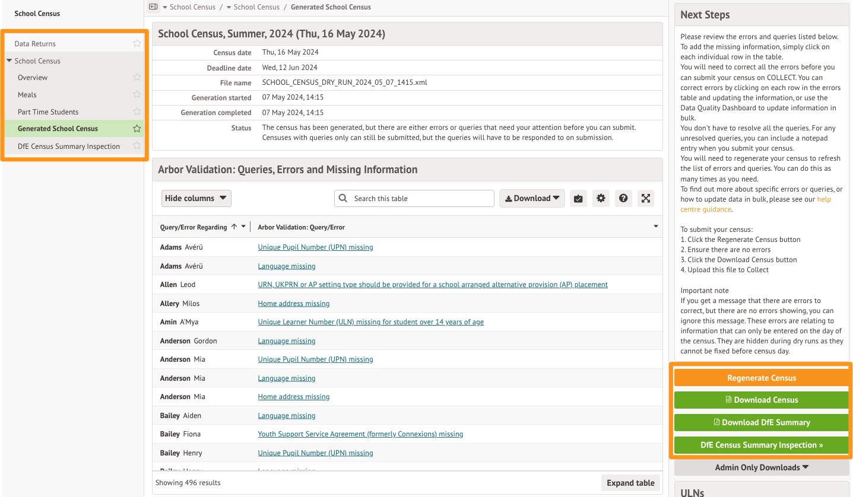Image resolution: width=853 pixels, height=497 pixels.
Task: Toggle the star beside Overview
Action: 137,78
